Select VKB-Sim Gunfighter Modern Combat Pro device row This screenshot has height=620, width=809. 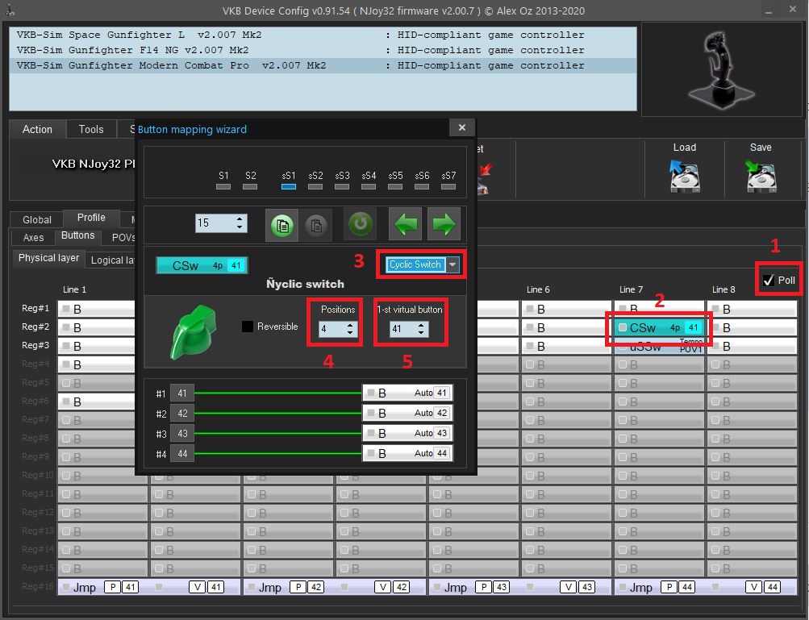[323, 65]
